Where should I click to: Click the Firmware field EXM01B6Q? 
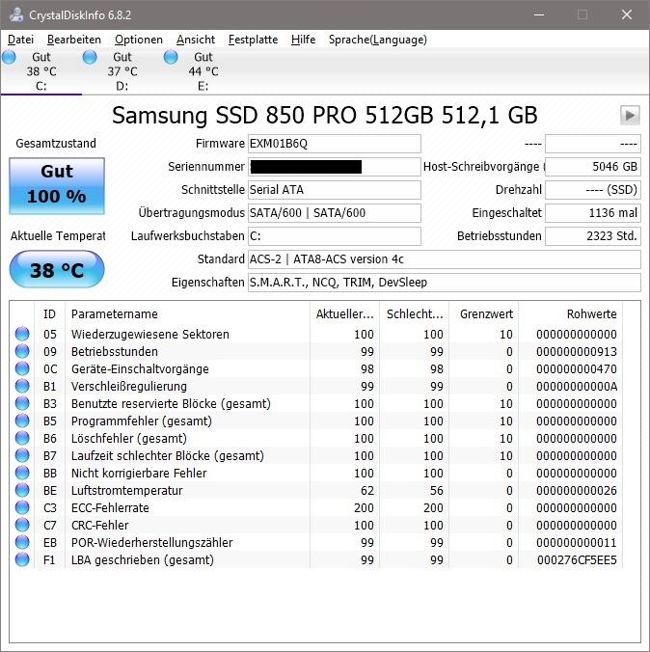point(335,144)
